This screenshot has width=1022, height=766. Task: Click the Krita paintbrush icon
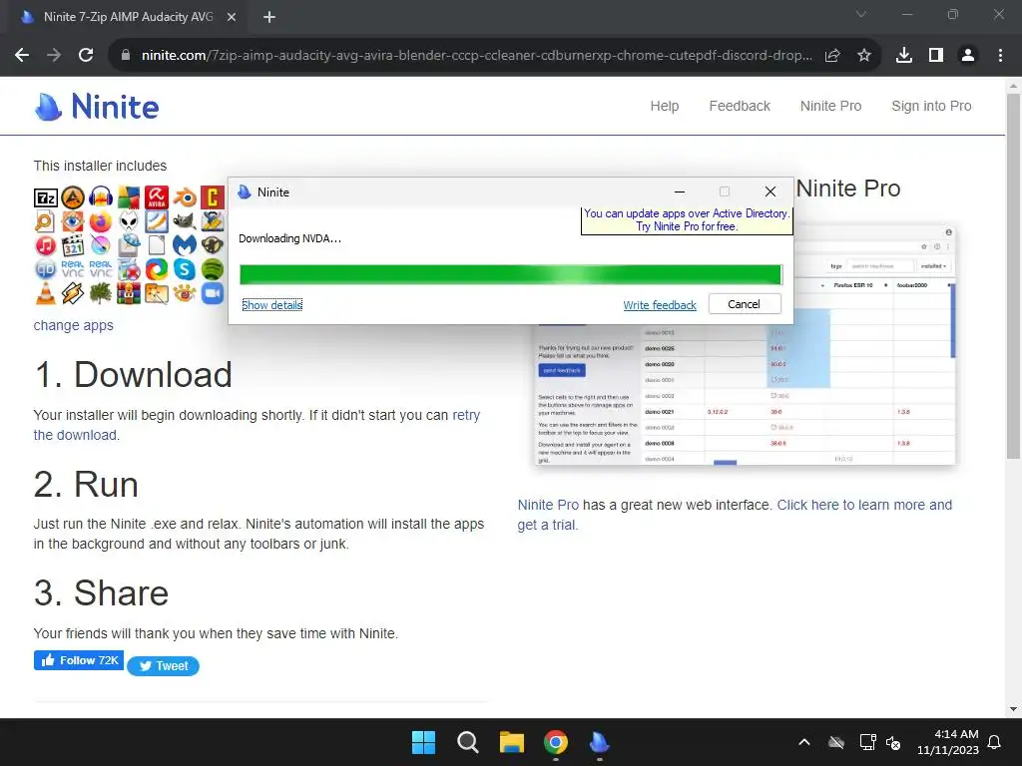click(101, 245)
